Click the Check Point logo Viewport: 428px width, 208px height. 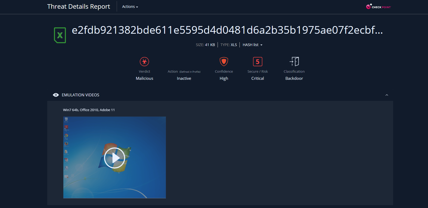(x=378, y=7)
